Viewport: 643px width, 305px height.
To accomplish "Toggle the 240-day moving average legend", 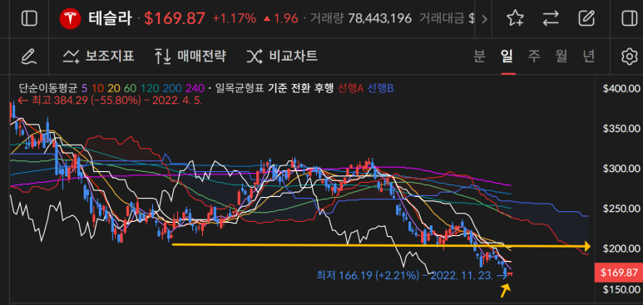I will point(194,88).
